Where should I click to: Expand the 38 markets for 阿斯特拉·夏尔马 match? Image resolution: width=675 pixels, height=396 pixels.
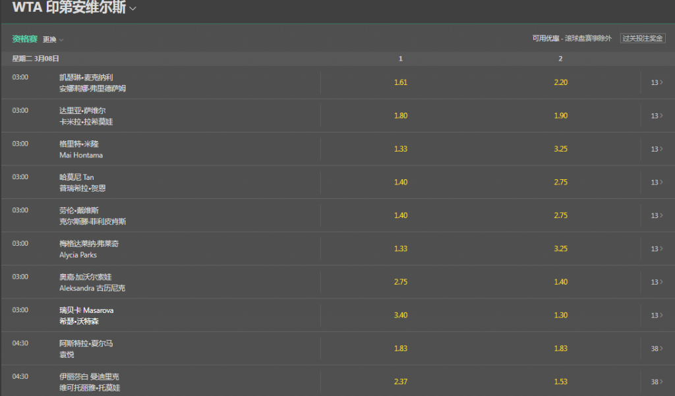point(655,348)
